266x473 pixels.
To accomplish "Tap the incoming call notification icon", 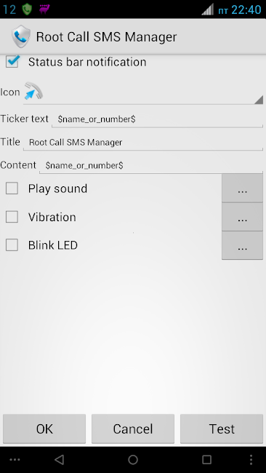I will point(33,91).
